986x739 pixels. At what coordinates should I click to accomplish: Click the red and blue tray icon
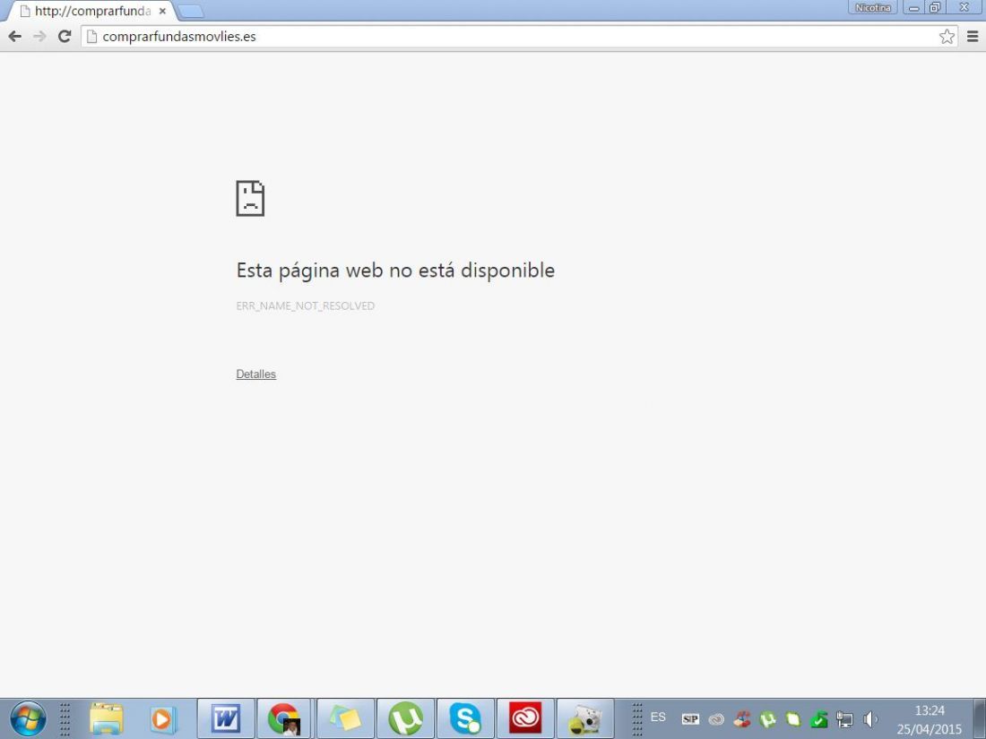(x=742, y=719)
